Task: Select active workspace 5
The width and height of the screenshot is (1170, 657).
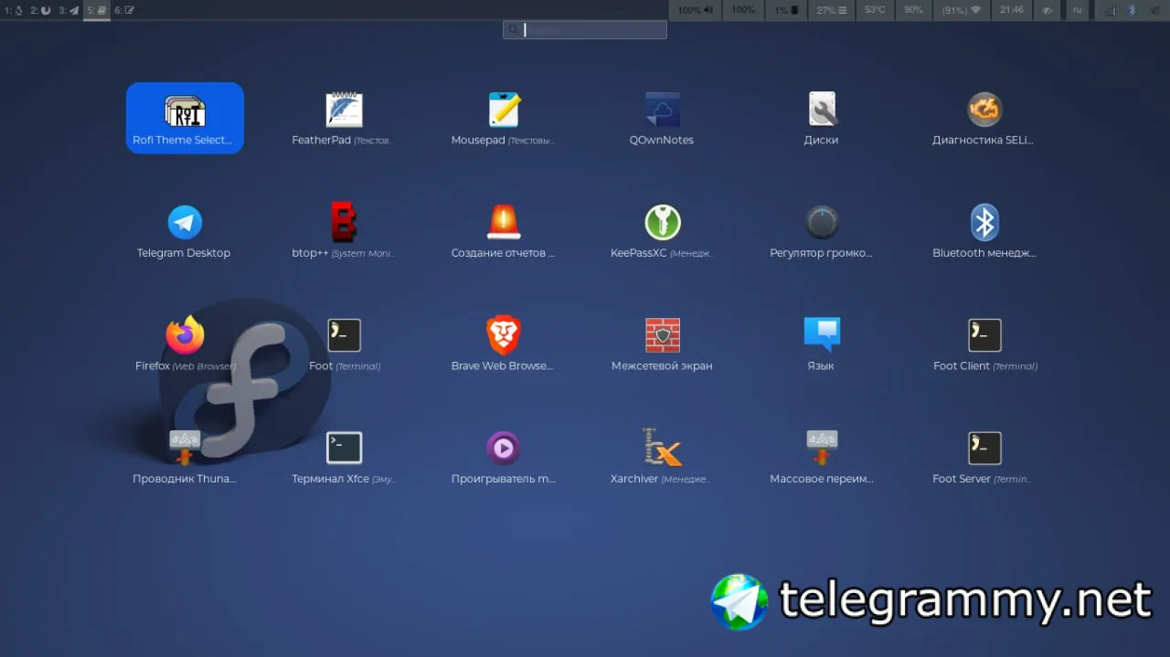Action: (x=97, y=10)
